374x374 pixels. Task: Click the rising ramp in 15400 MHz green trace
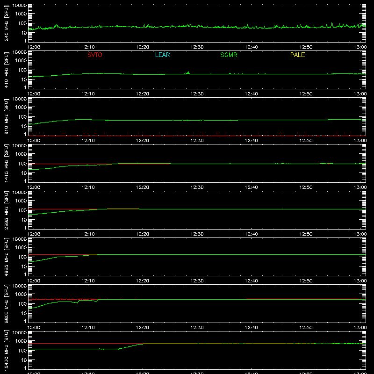pos(130,346)
